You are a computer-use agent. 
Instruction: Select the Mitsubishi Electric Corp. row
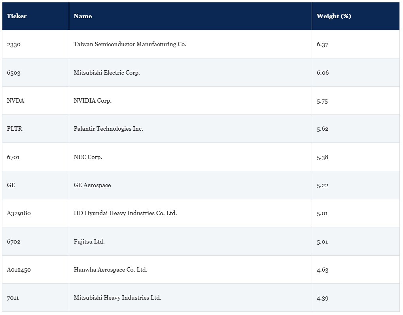201,73
